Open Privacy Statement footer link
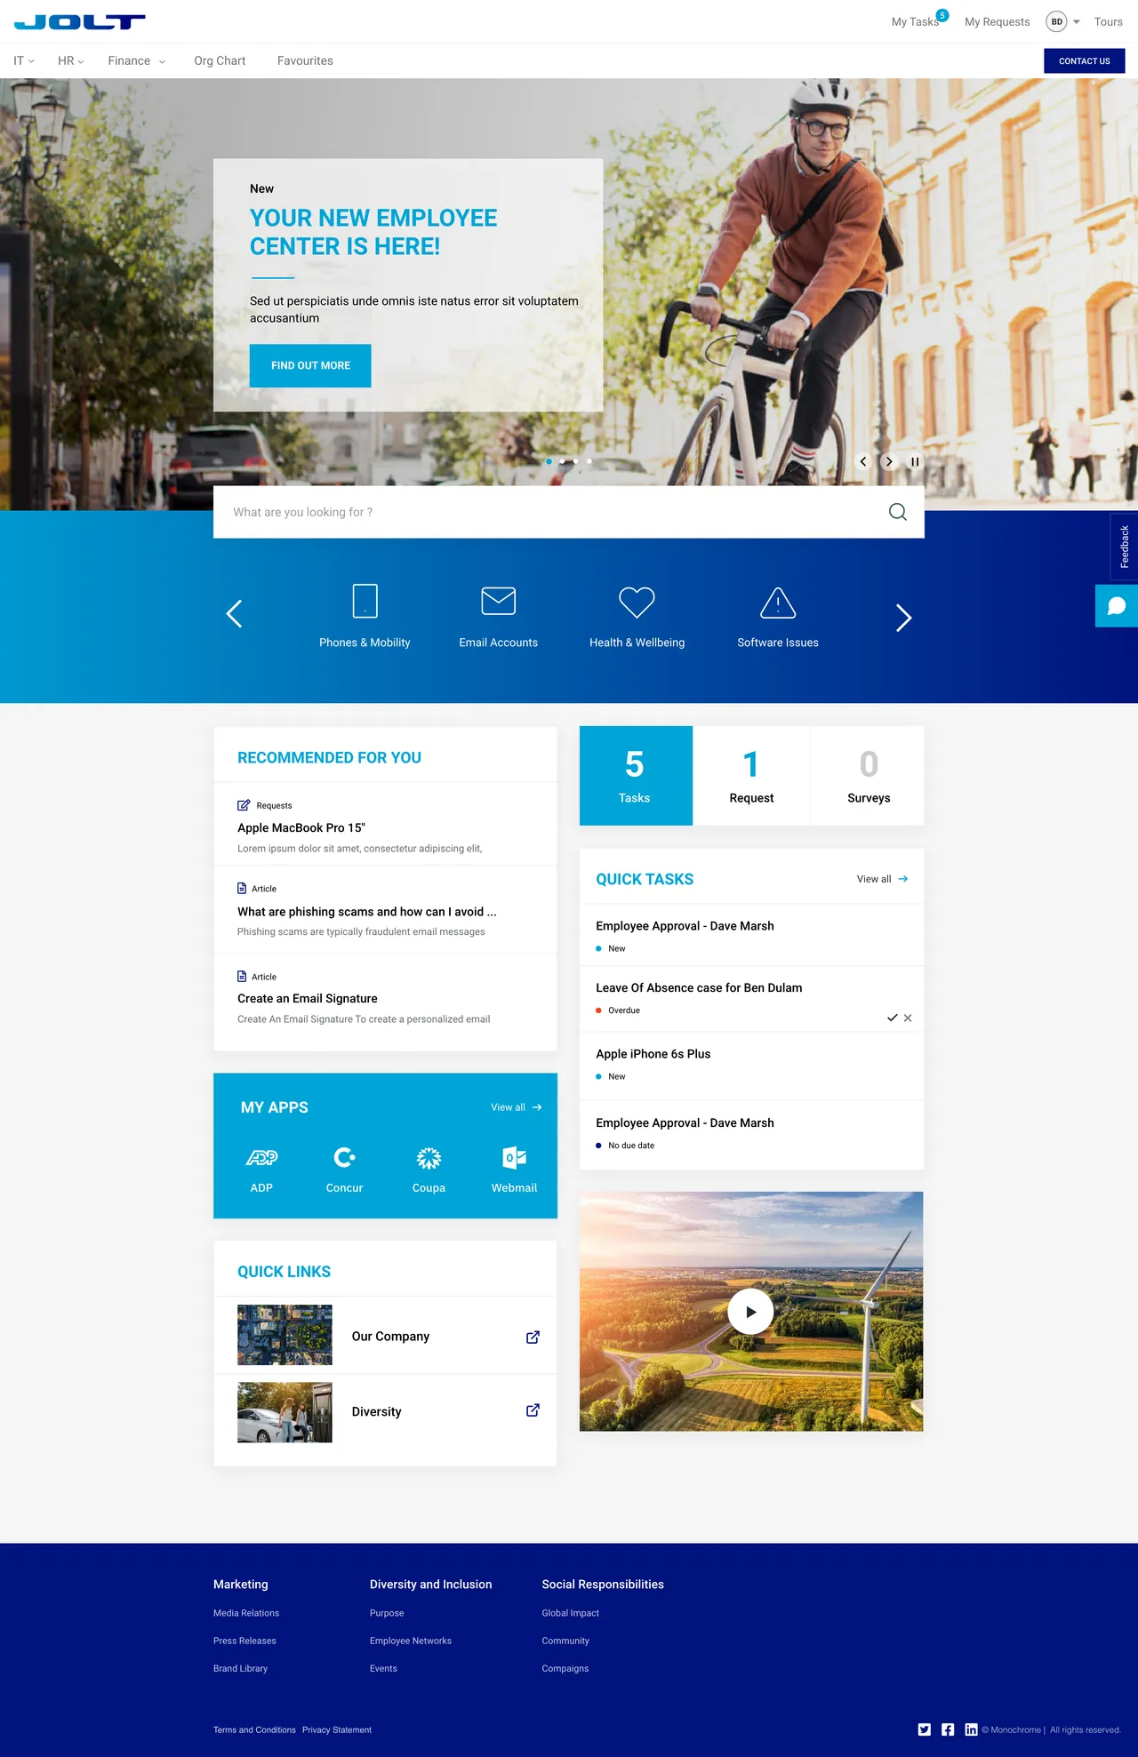 click(337, 1729)
